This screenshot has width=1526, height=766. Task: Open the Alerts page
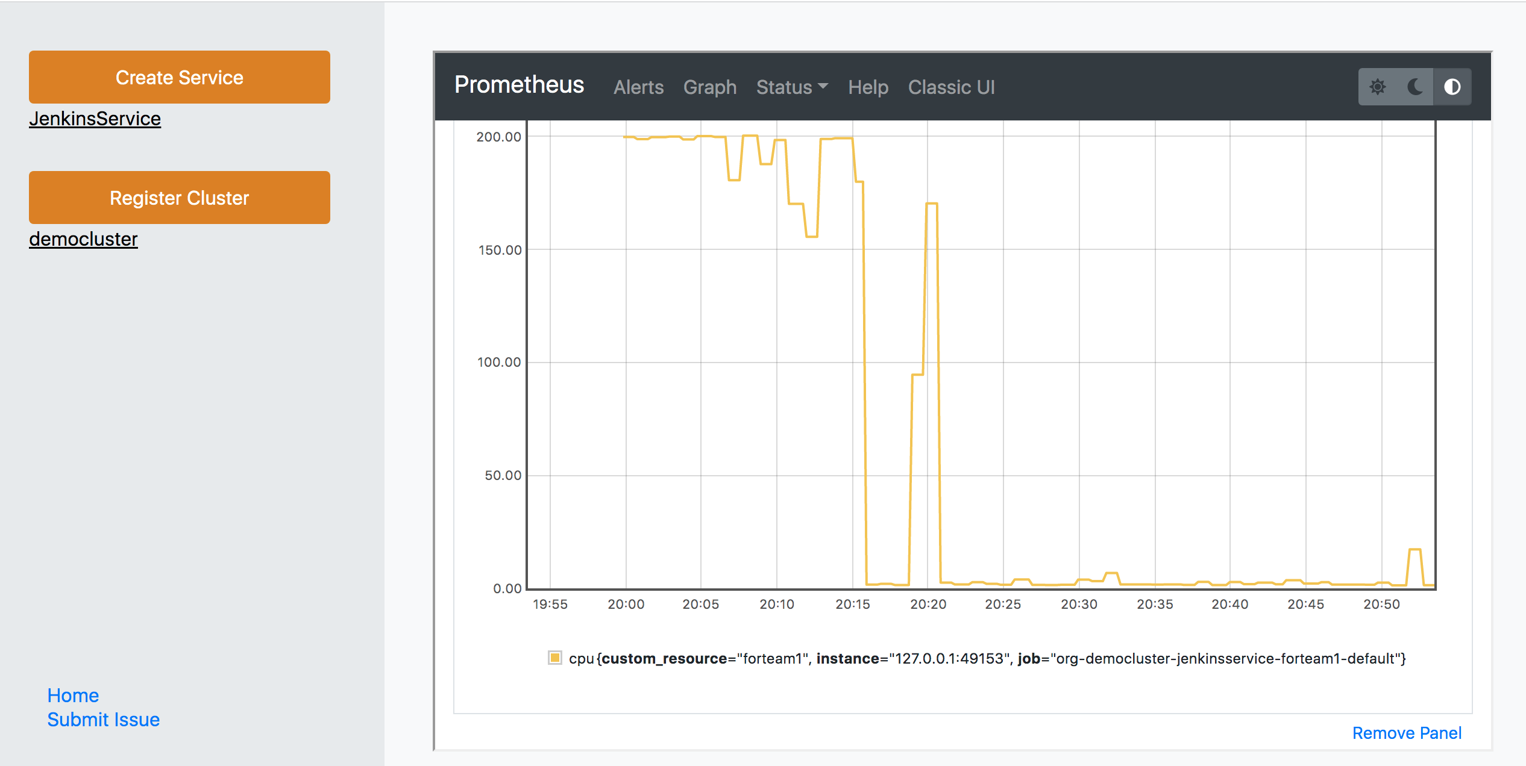pyautogui.click(x=638, y=87)
